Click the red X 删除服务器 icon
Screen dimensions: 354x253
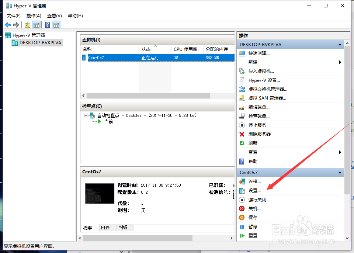[242, 134]
